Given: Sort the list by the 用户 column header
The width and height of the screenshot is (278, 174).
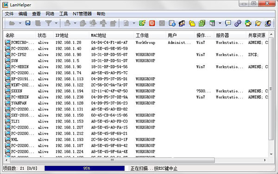Looking at the screenshot, I should pyautogui.click(x=181, y=36).
